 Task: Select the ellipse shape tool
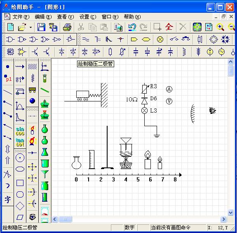click(20, 169)
